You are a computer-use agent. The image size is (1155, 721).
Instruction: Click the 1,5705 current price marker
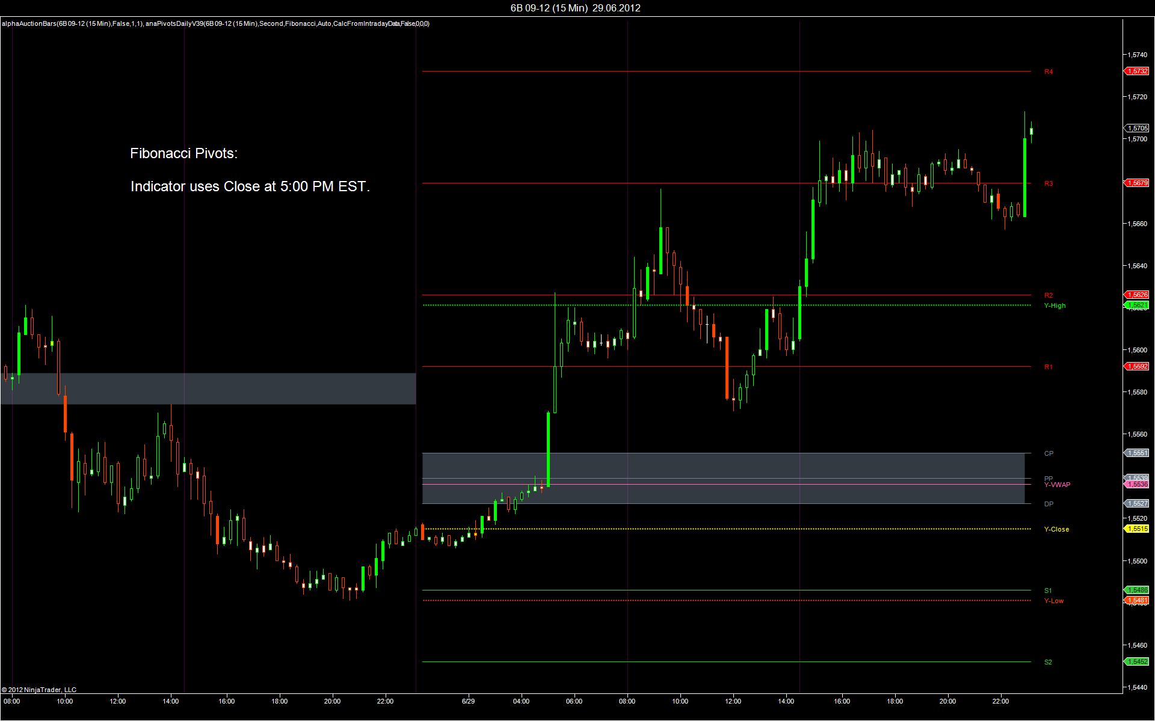(x=1137, y=128)
